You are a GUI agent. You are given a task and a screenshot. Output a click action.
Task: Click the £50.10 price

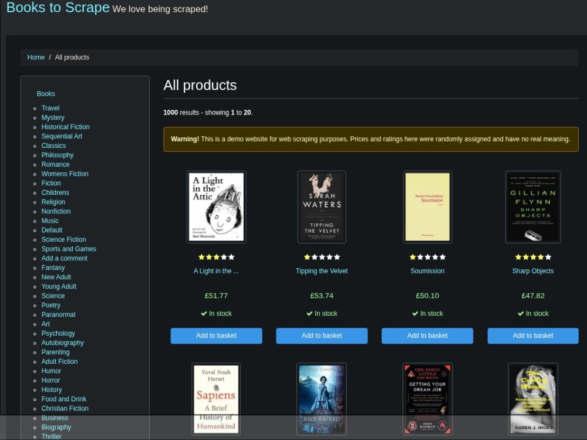pos(427,296)
